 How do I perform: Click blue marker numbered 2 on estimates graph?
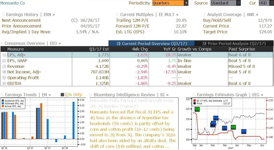pyautogui.click(x=216, y=118)
